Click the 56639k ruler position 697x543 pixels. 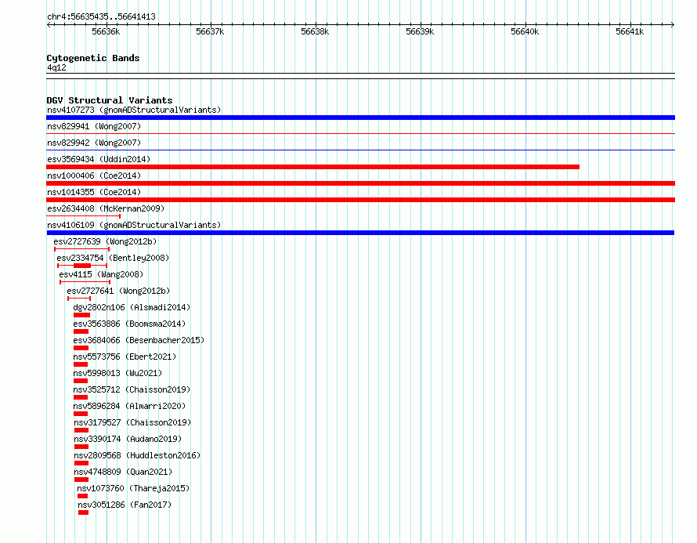420,31
